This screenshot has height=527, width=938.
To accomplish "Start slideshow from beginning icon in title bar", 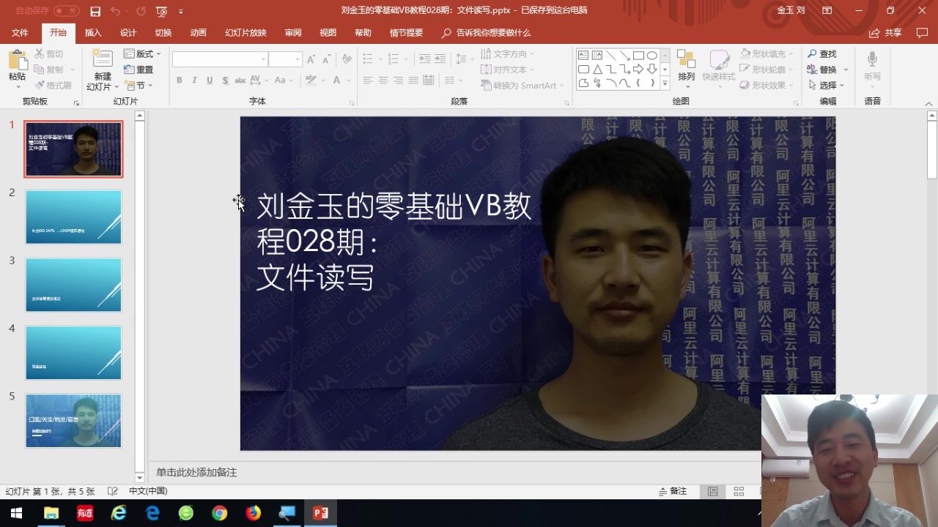I will click(161, 11).
